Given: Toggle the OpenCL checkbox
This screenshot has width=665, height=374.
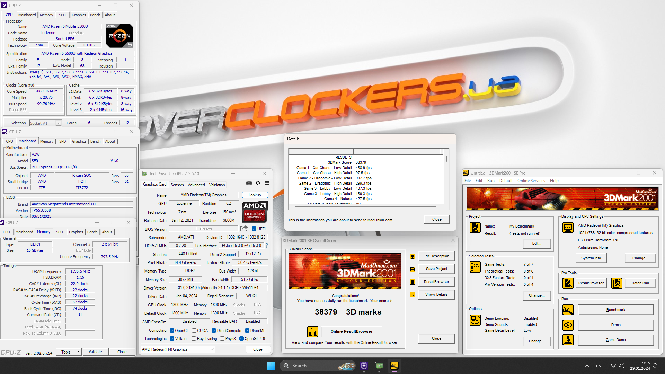Looking at the screenshot, I should pyautogui.click(x=172, y=331).
